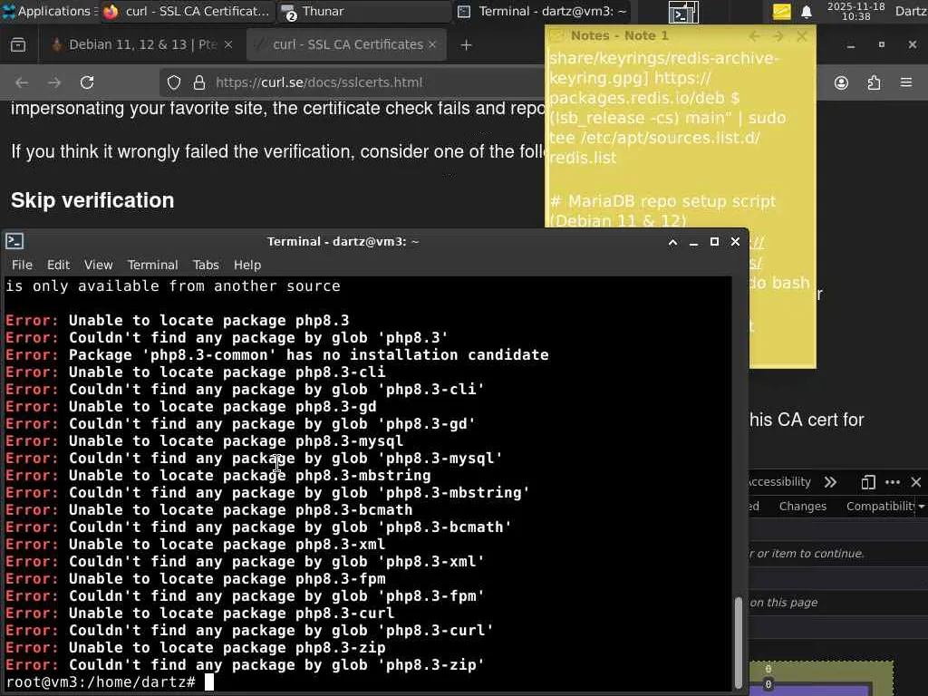Viewport: 928px width, 696px height.
Task: Click the terminal launcher icon in the panel
Action: (683, 12)
